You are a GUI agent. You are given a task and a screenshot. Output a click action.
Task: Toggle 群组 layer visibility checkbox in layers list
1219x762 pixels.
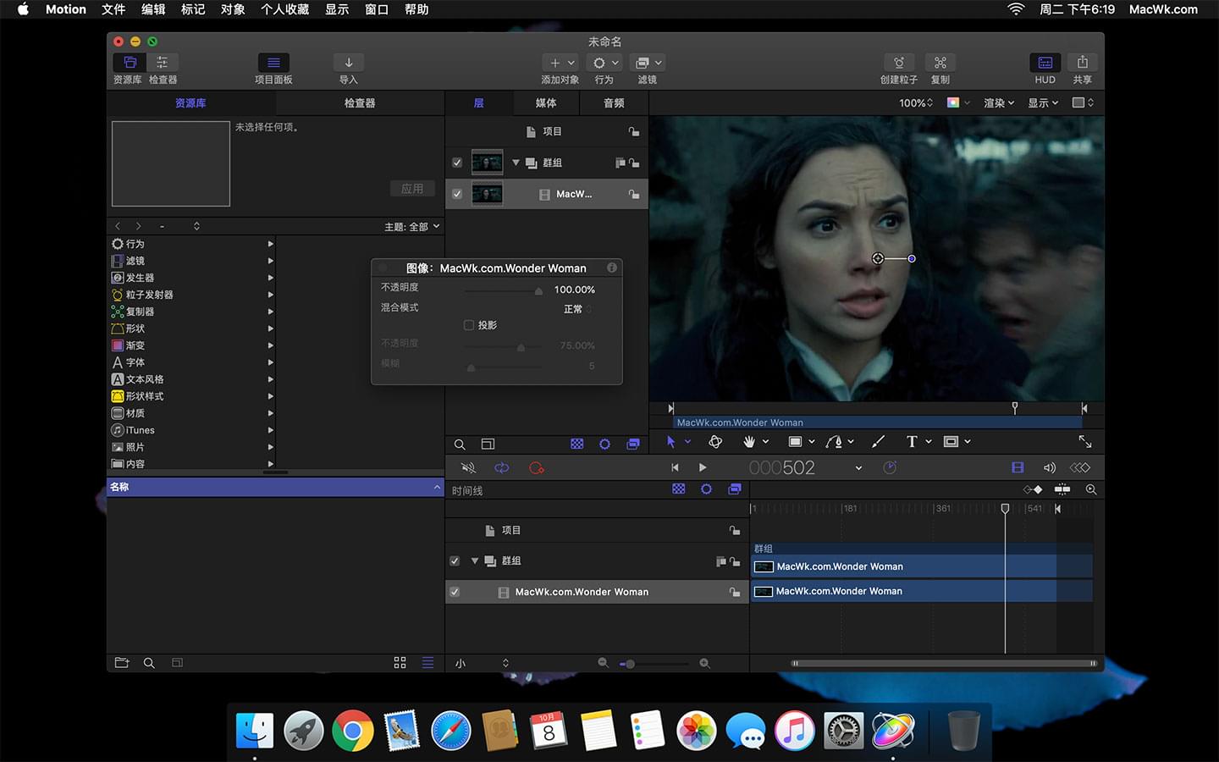click(457, 163)
